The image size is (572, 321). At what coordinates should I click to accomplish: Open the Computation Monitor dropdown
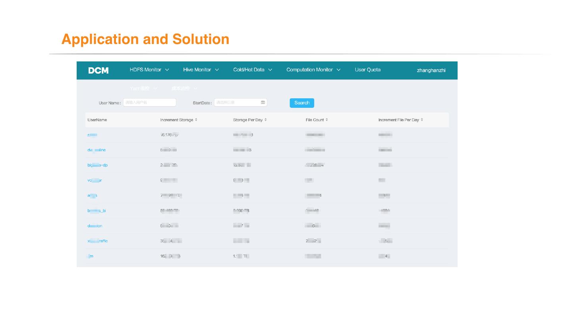tap(313, 70)
